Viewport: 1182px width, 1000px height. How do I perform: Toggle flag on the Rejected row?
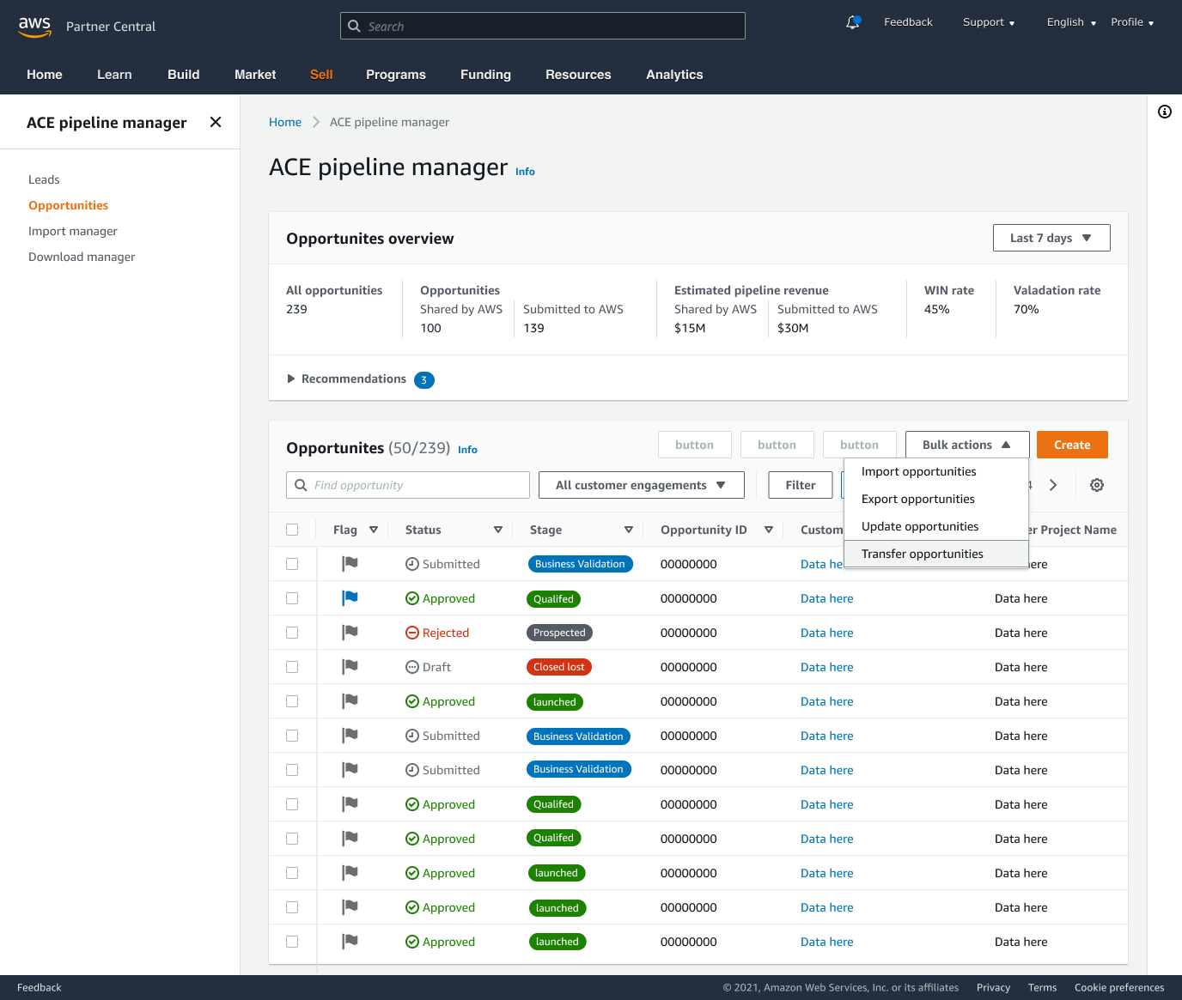coord(350,633)
